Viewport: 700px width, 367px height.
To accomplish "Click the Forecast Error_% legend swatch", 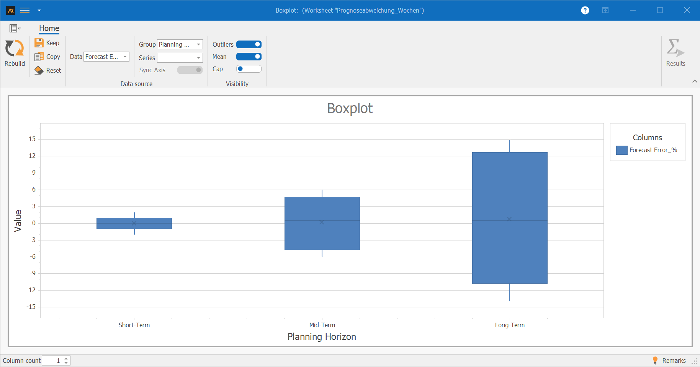I will [x=621, y=150].
